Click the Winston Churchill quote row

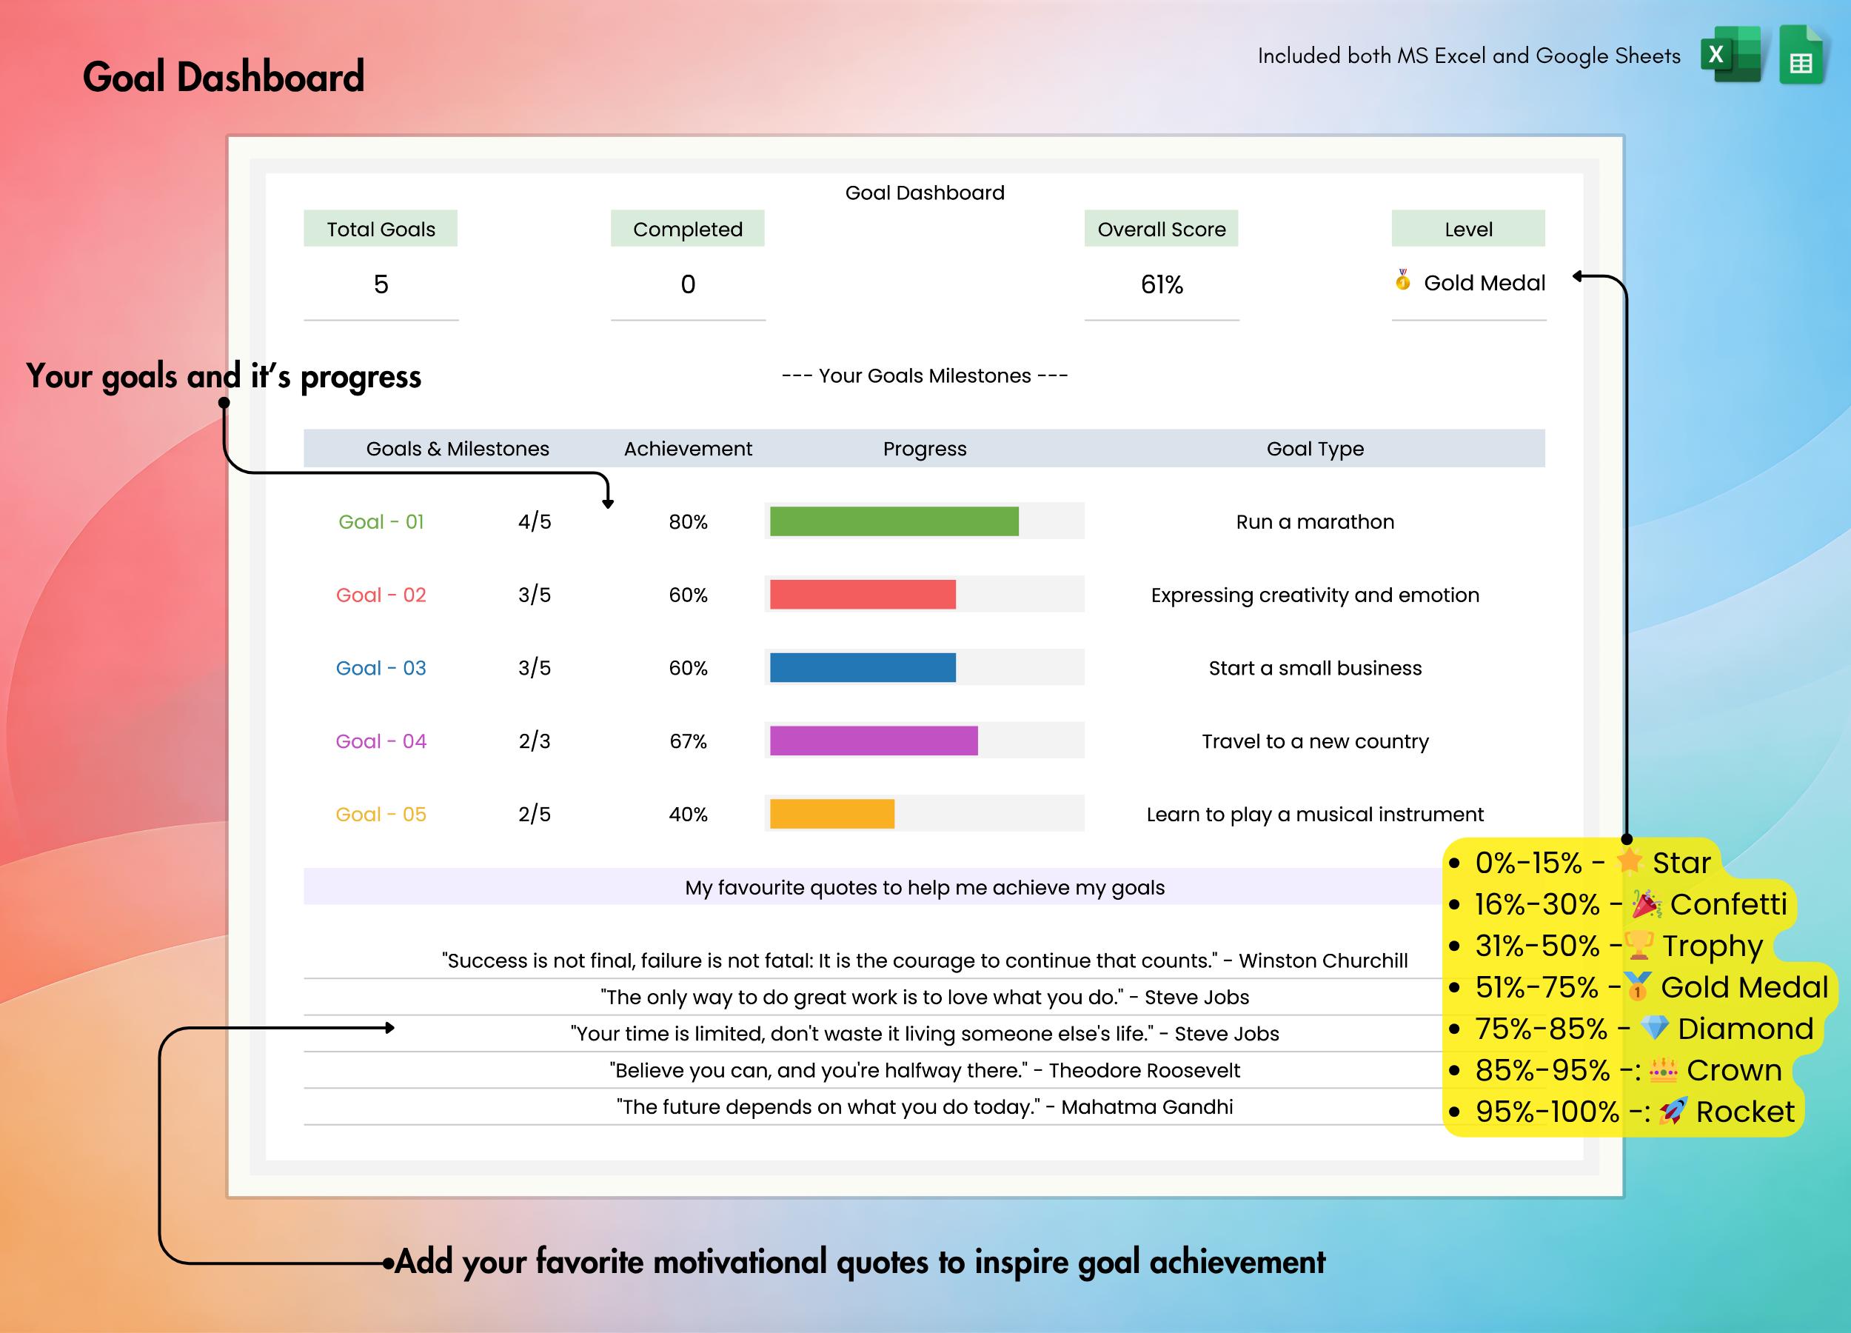[925, 960]
